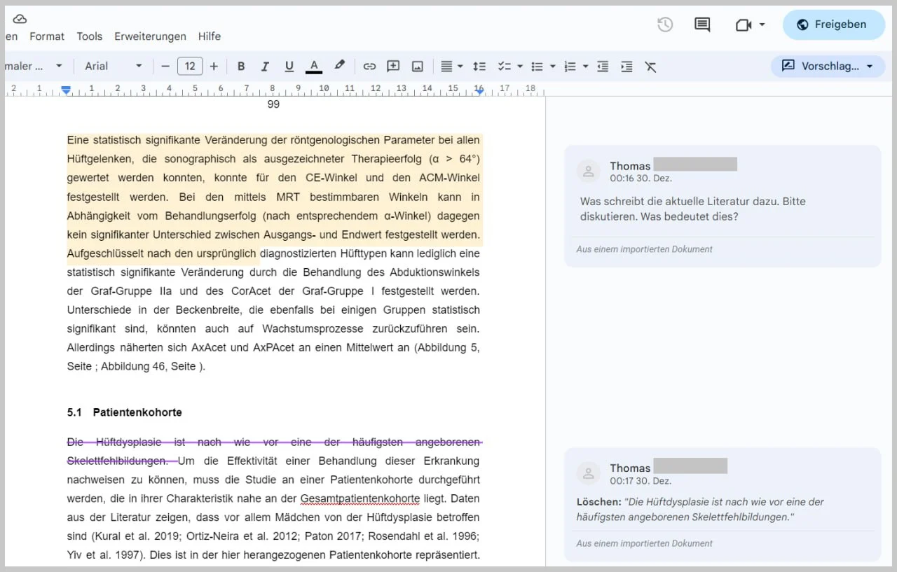Open the Vorschlagen editing mode dropdown

(828, 66)
